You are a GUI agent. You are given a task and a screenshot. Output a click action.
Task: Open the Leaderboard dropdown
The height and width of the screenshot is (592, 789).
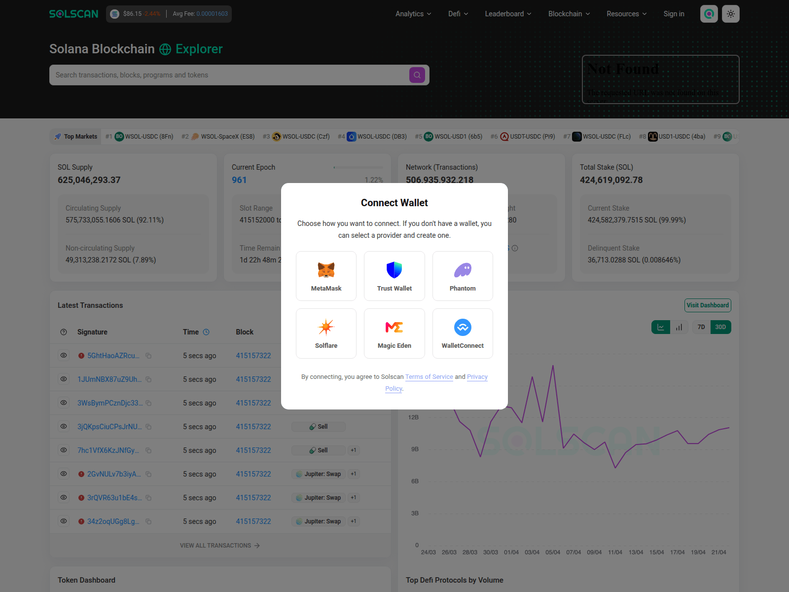(x=508, y=14)
